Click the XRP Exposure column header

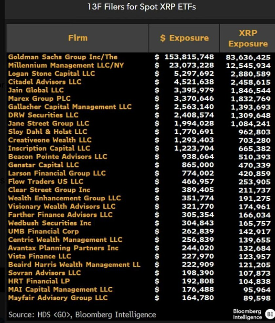click(x=248, y=38)
